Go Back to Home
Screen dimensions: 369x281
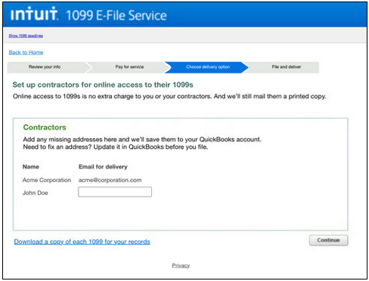click(26, 52)
